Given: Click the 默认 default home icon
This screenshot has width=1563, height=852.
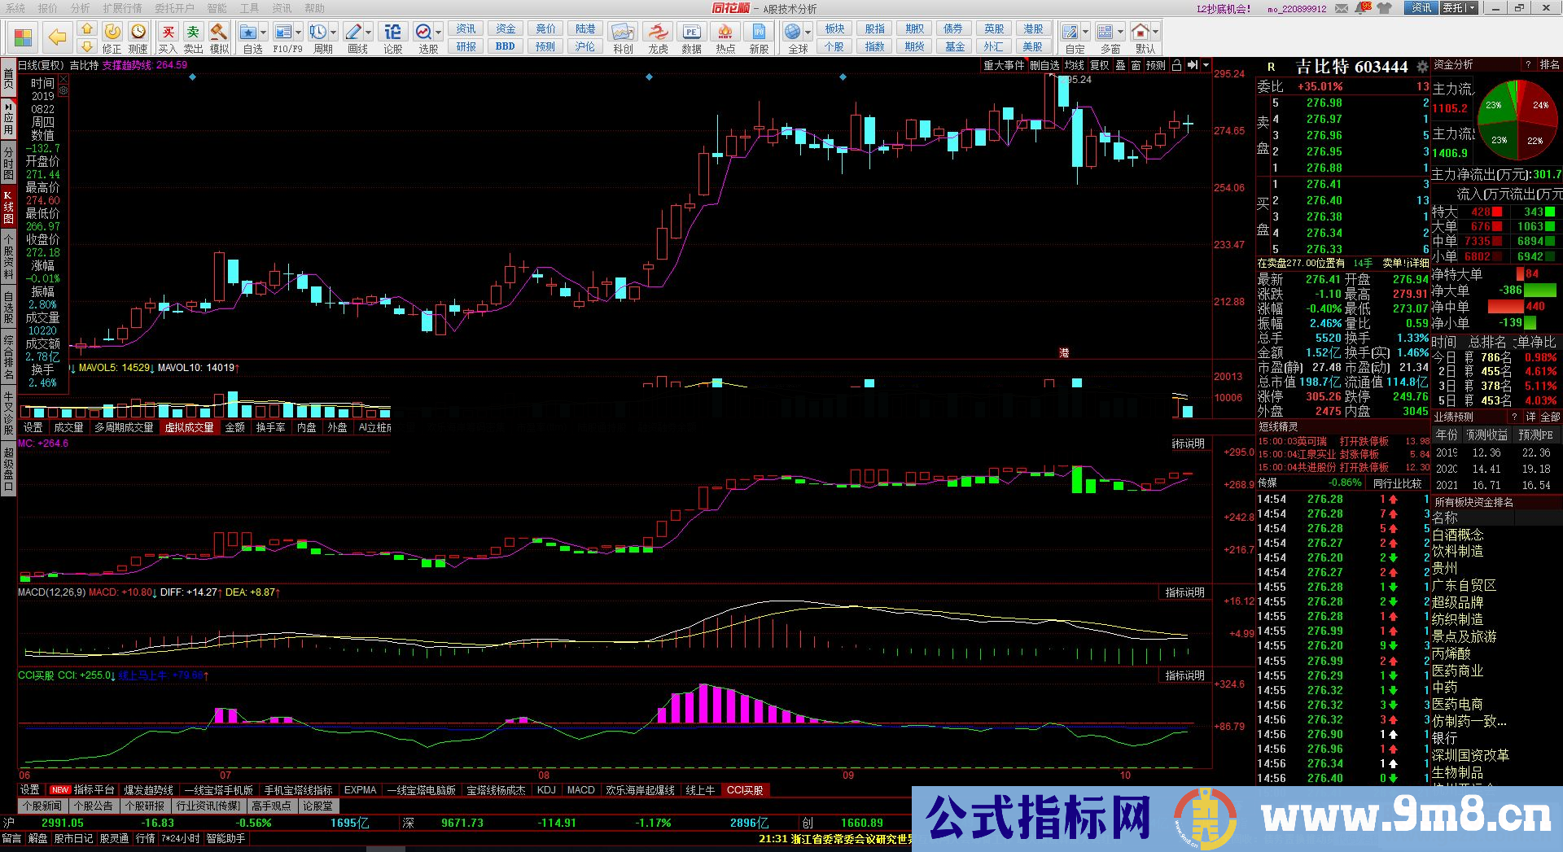Looking at the screenshot, I should coord(1141,32).
